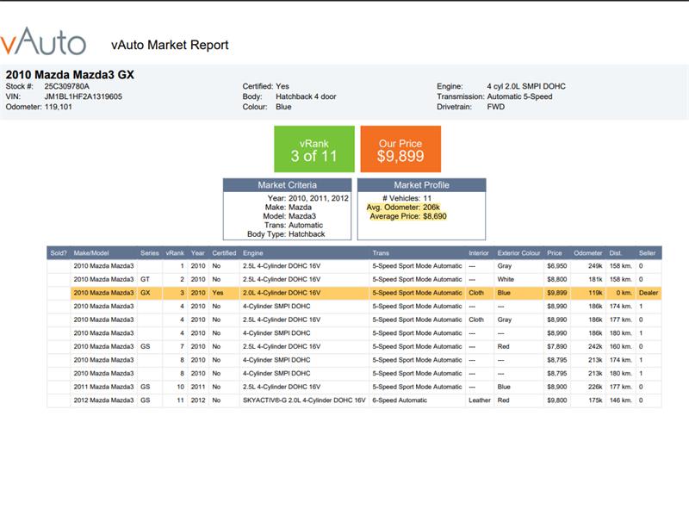This screenshot has height=515, width=689.
Task: Click the Series column header
Action: [149, 253]
